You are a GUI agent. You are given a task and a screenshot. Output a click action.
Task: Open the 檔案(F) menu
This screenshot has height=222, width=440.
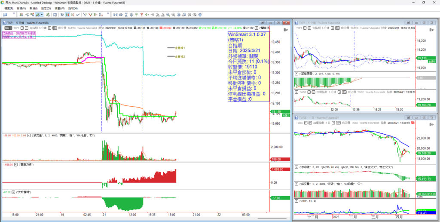click(x=9, y=9)
